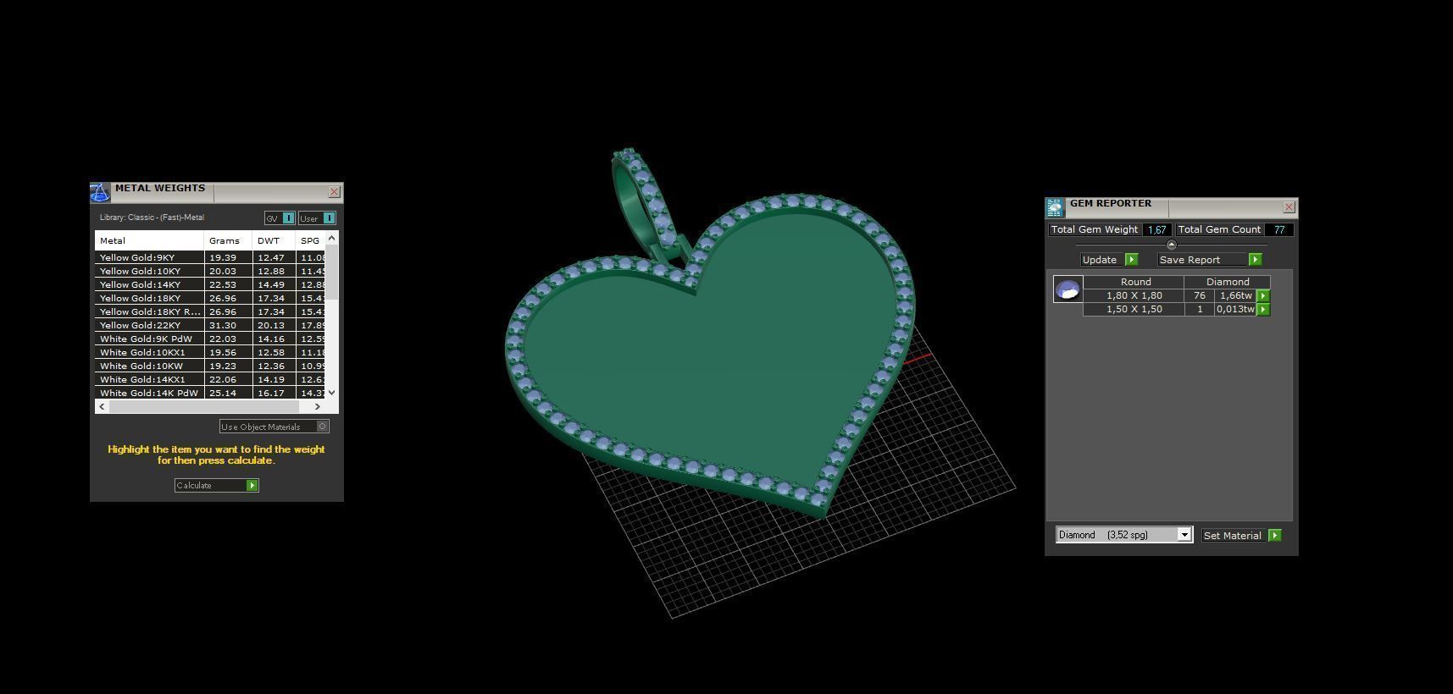The height and width of the screenshot is (694, 1453).
Task: Select the Yellow Gold:10KY row
Action: 210,271
